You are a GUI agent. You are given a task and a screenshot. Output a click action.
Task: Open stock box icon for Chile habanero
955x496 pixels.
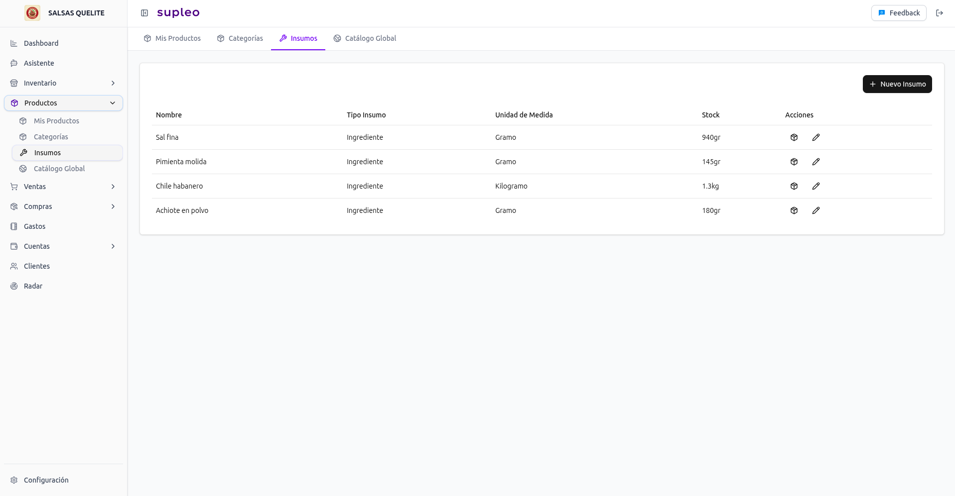[x=794, y=186]
